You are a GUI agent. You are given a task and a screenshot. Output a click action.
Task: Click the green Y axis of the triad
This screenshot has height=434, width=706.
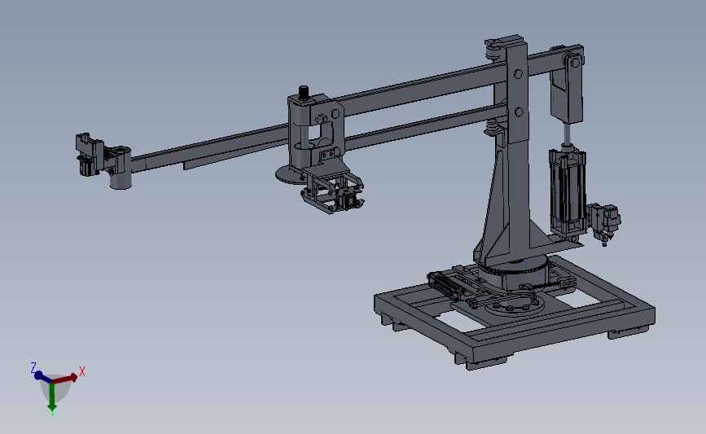[x=52, y=397]
